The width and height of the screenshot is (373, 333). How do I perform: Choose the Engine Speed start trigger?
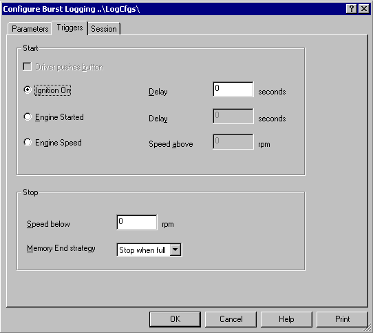click(x=28, y=142)
